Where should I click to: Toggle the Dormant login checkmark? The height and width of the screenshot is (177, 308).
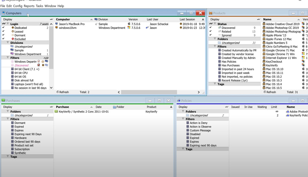3,35
